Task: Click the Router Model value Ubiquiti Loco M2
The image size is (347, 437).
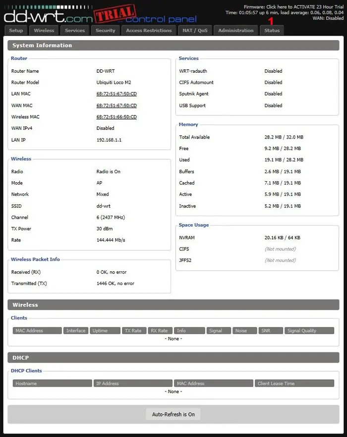Action: click(114, 83)
